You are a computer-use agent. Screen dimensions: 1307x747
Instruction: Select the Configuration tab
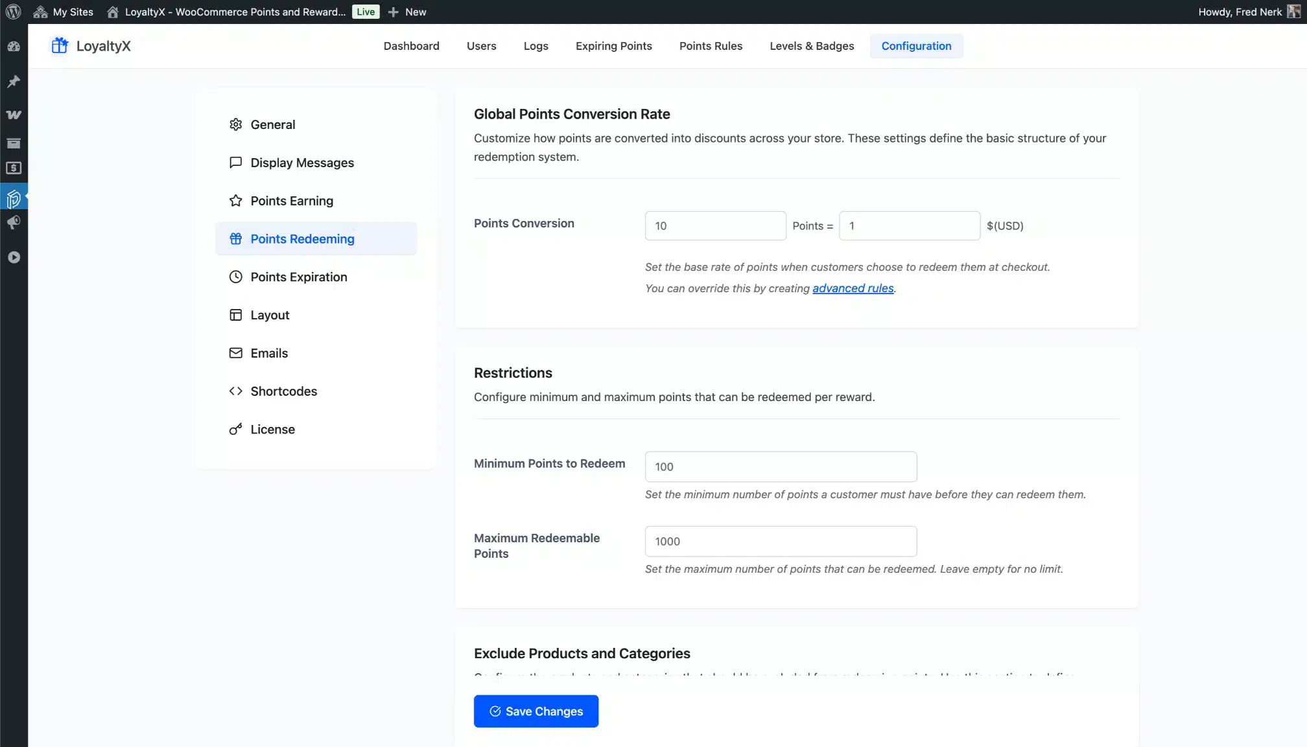click(x=916, y=46)
